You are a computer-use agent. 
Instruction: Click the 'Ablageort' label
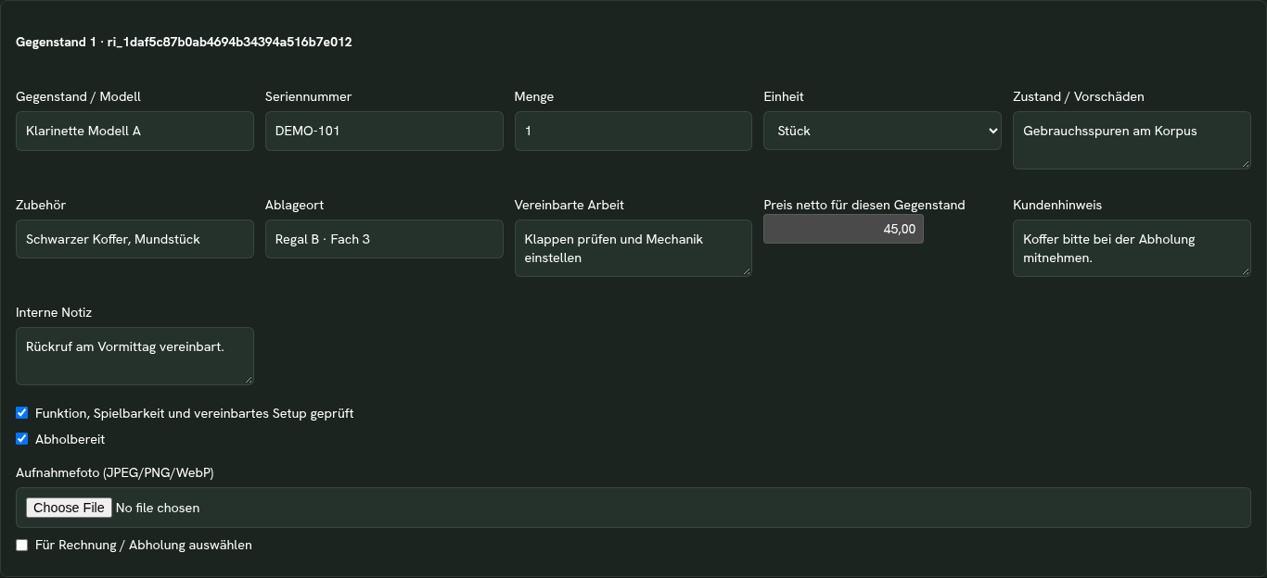[x=295, y=205]
